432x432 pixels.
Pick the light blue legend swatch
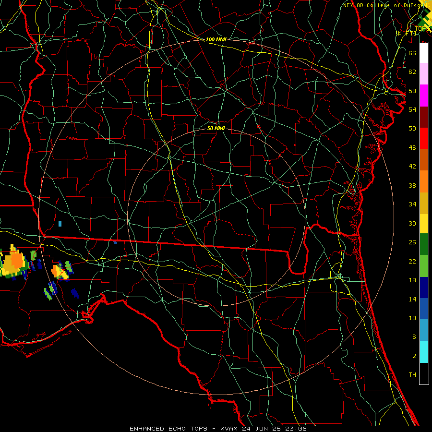coord(424,330)
